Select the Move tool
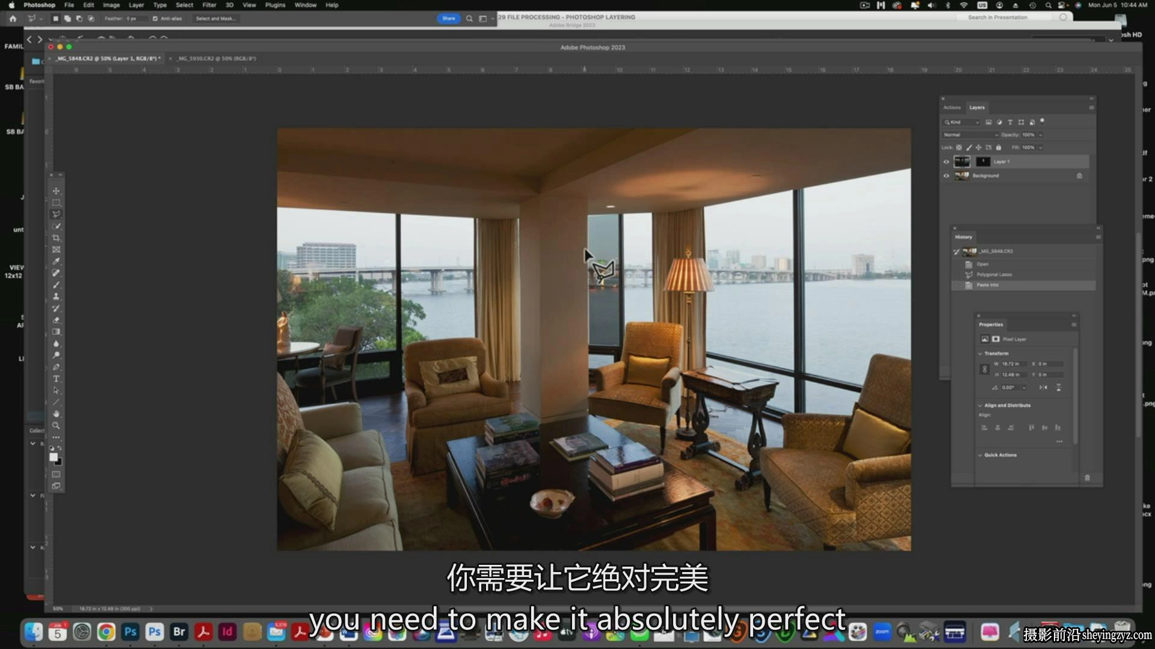The height and width of the screenshot is (649, 1155). coord(56,191)
